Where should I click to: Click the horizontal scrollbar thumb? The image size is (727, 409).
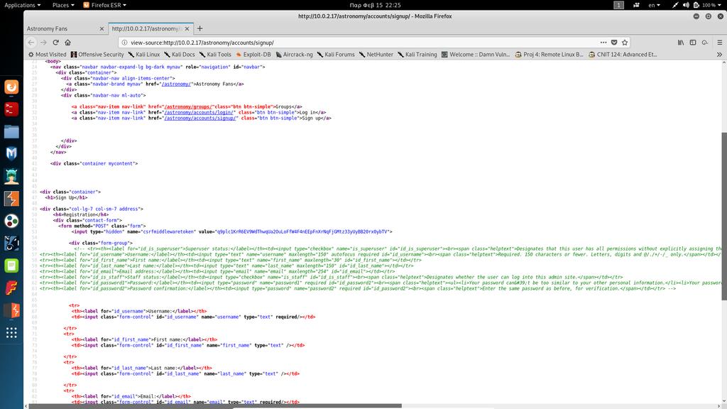[215, 405]
